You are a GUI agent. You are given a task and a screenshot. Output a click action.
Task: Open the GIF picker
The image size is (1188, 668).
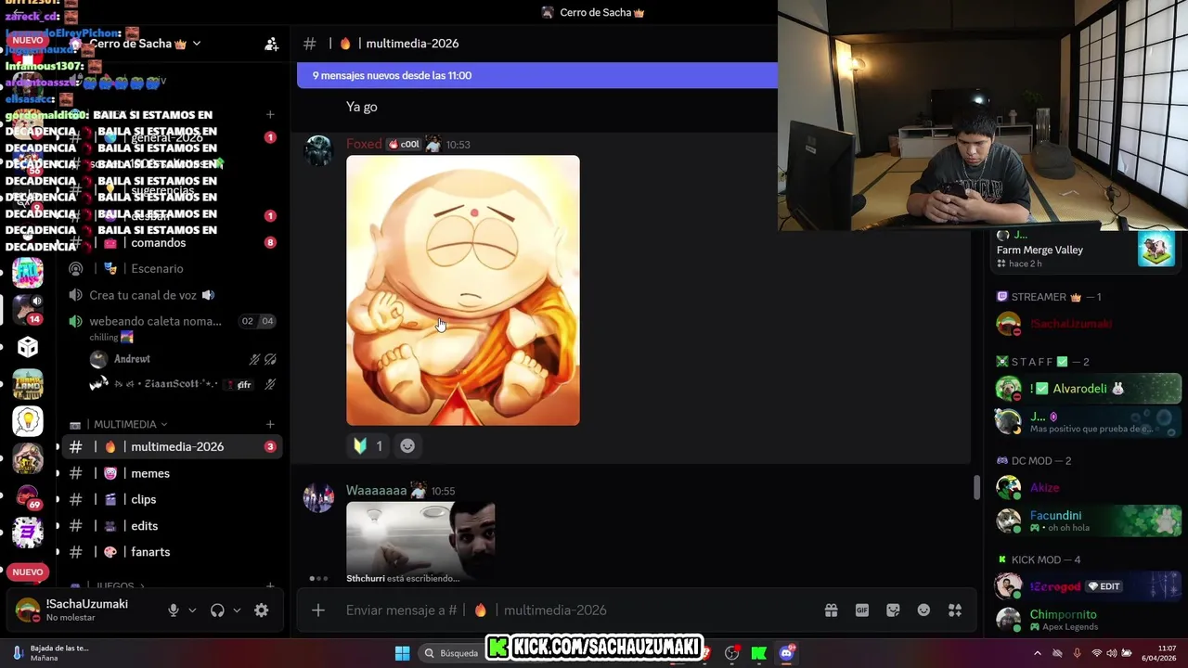point(862,610)
